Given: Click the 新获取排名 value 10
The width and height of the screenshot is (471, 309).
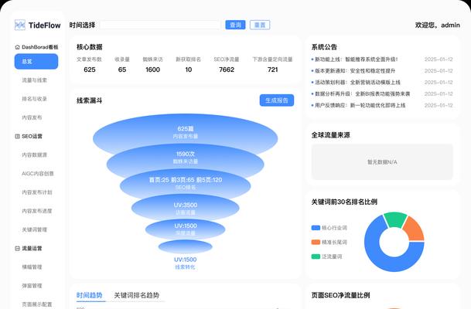Looking at the screenshot, I should click(x=189, y=70).
